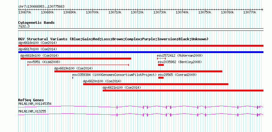This screenshot has height=132, width=272.
Task: Select the MKLN1|NM_013255 gene label
Action: point(32,111)
